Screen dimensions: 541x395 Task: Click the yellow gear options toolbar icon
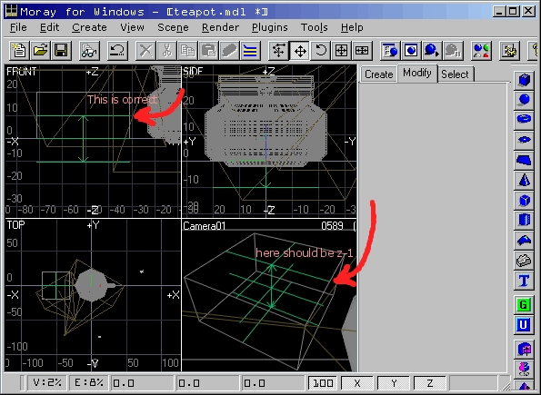click(509, 51)
